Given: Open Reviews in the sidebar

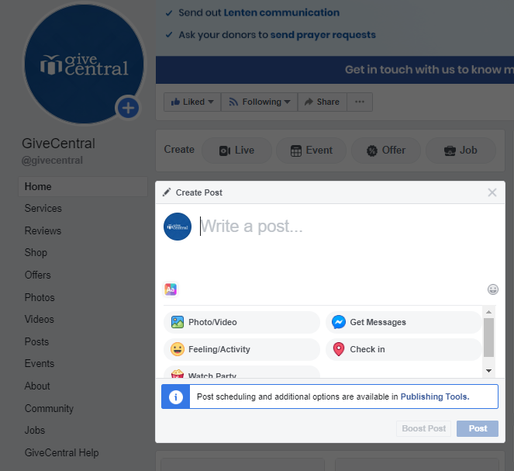Looking at the screenshot, I should (x=43, y=230).
